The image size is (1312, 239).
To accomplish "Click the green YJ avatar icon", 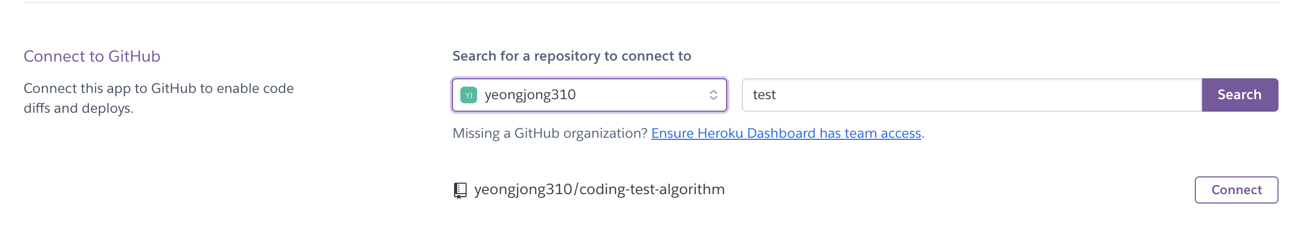I will pos(468,95).
